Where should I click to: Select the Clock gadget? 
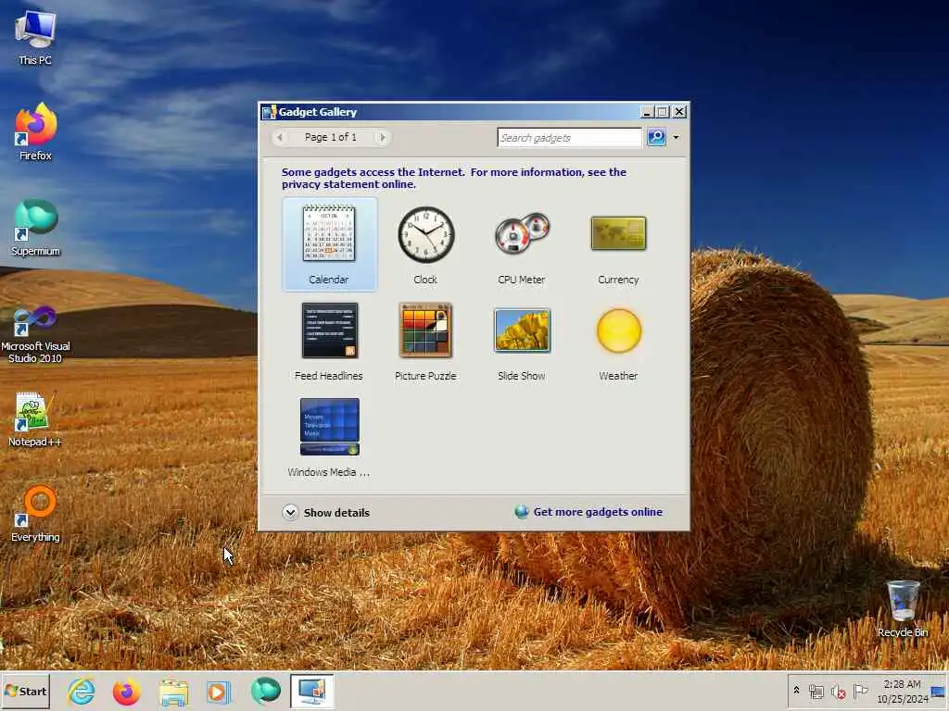[x=425, y=244]
